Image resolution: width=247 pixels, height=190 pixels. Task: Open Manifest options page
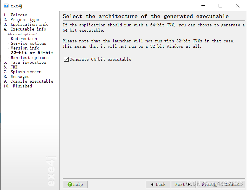[x=30, y=58]
